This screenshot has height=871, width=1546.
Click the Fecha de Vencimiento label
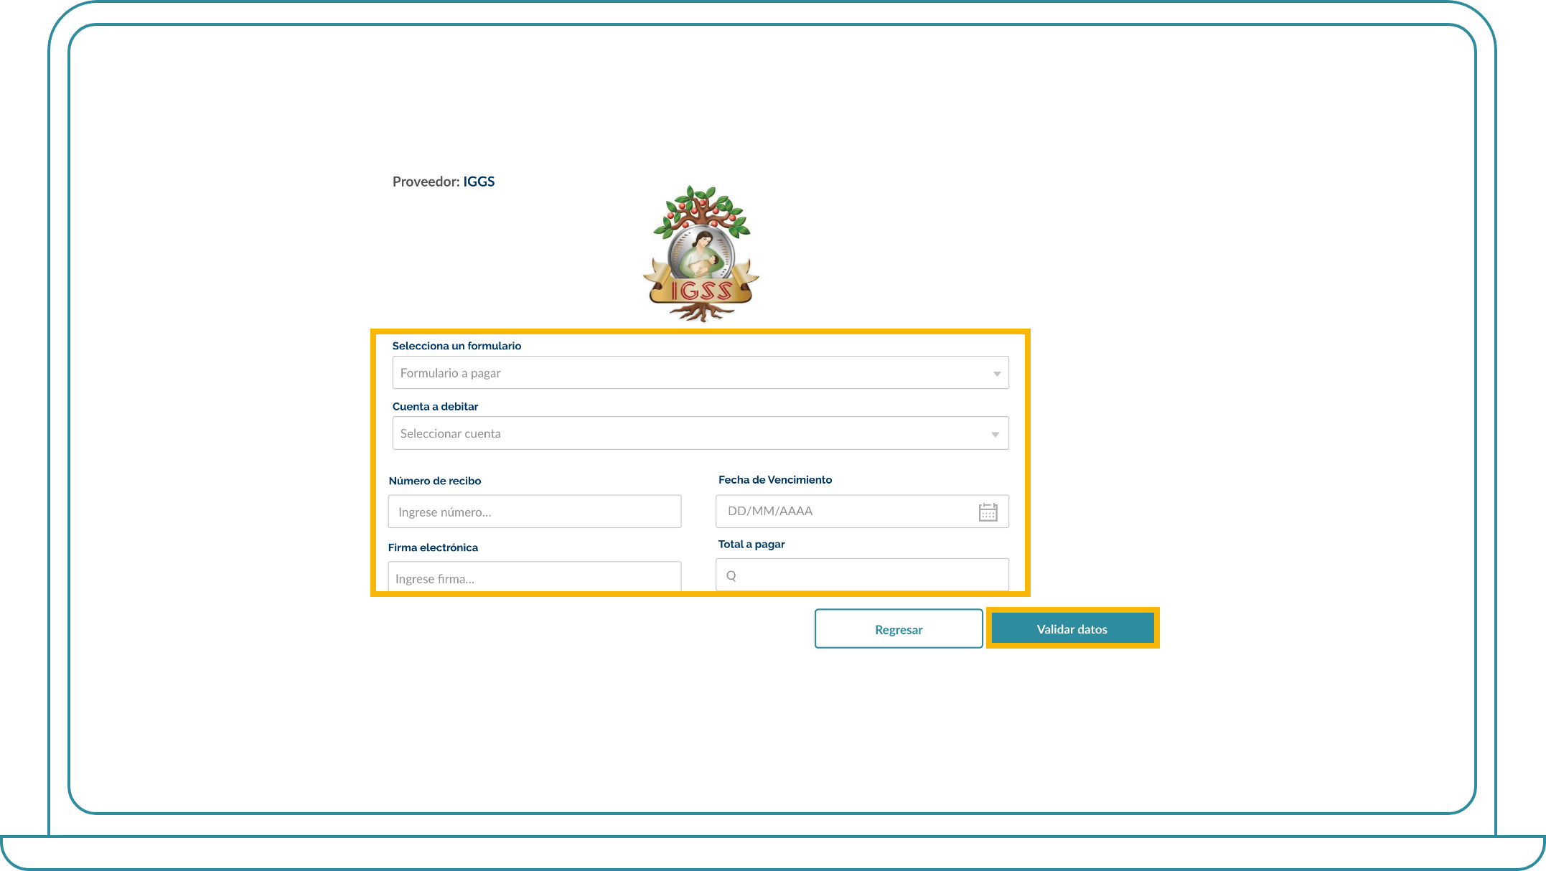tap(775, 480)
